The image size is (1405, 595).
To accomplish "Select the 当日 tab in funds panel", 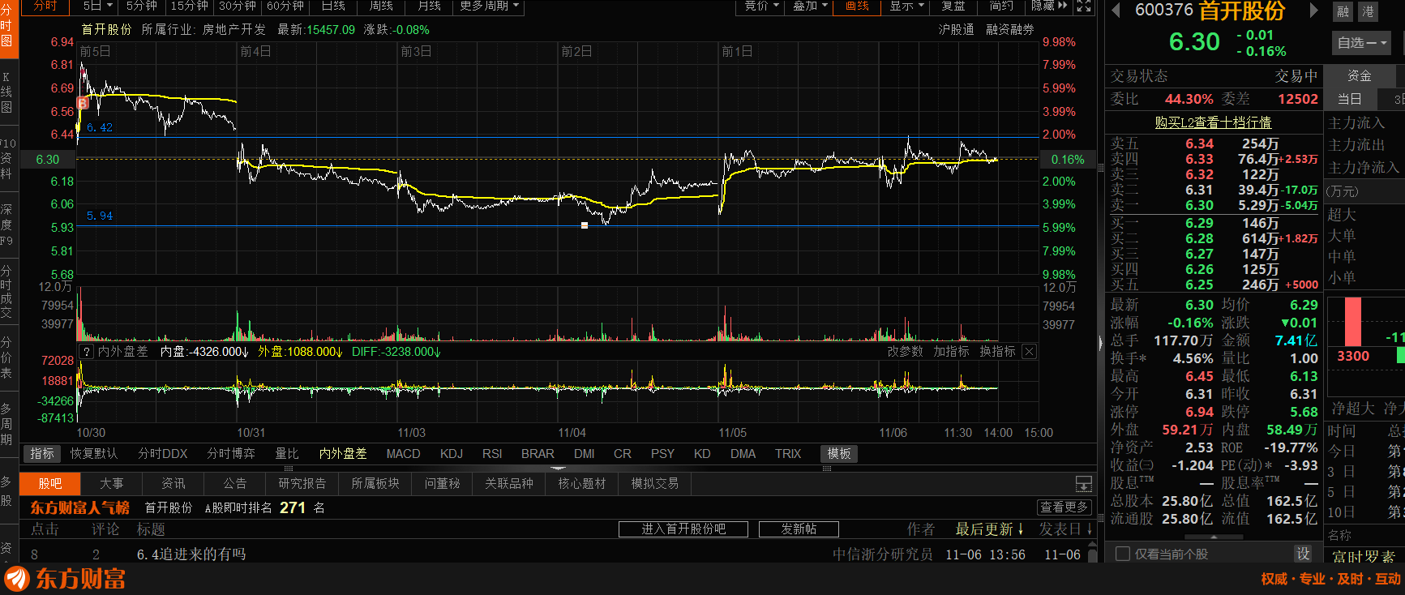I will point(1349,100).
